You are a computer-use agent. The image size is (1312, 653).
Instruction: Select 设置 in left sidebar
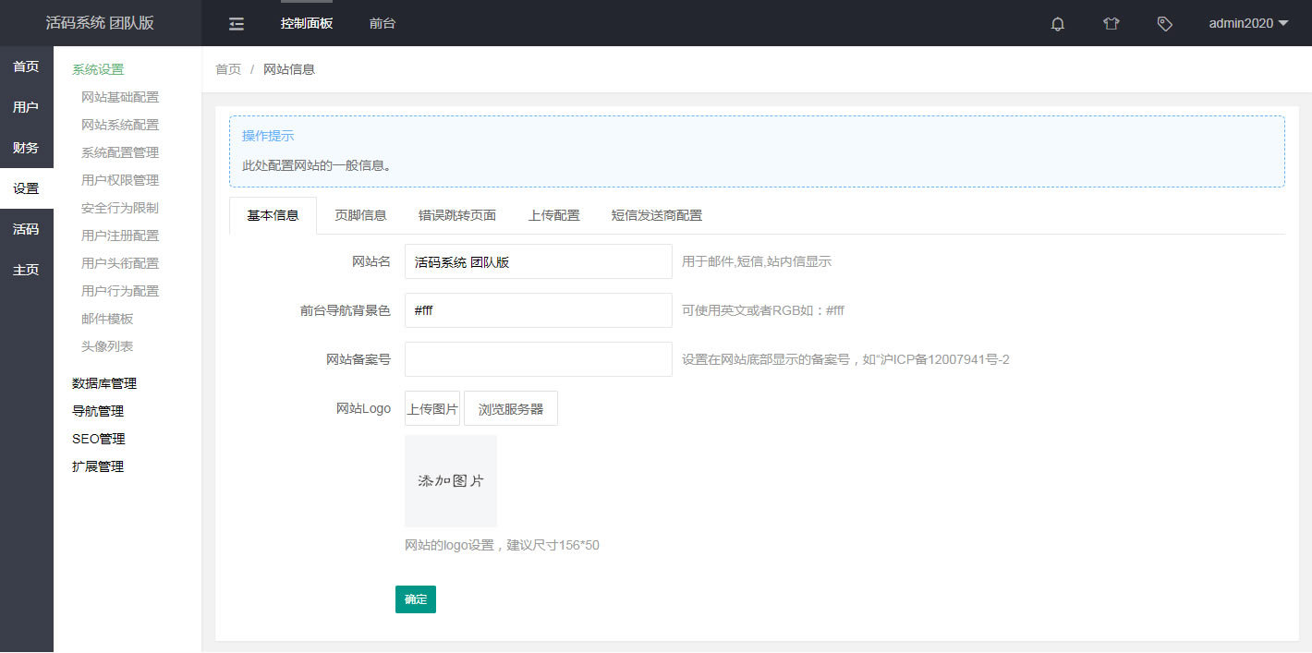tap(26, 188)
